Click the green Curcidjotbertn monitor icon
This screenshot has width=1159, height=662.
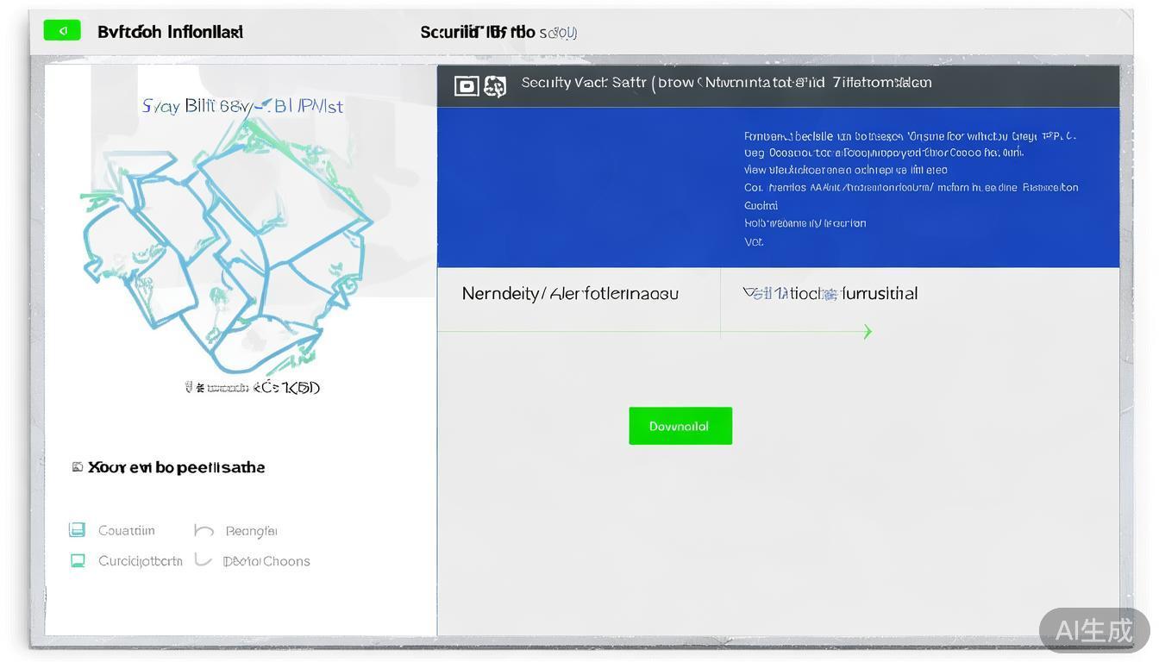pos(78,561)
